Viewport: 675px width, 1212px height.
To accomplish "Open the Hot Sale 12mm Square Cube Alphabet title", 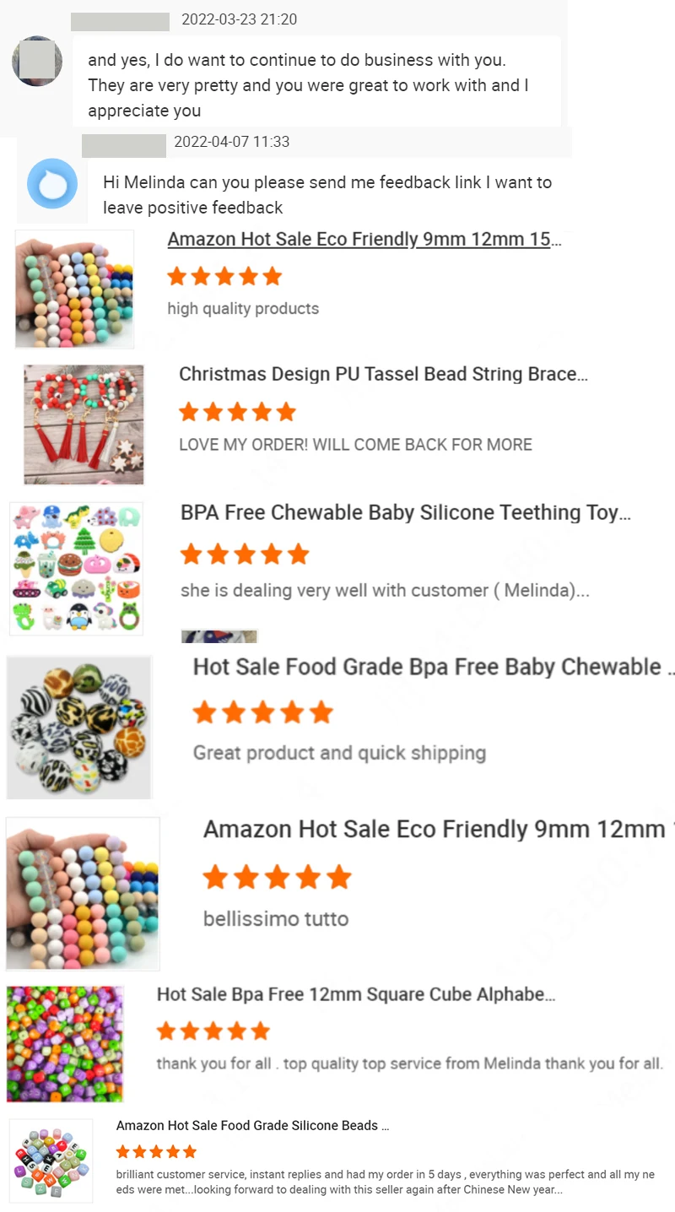I will 356,994.
